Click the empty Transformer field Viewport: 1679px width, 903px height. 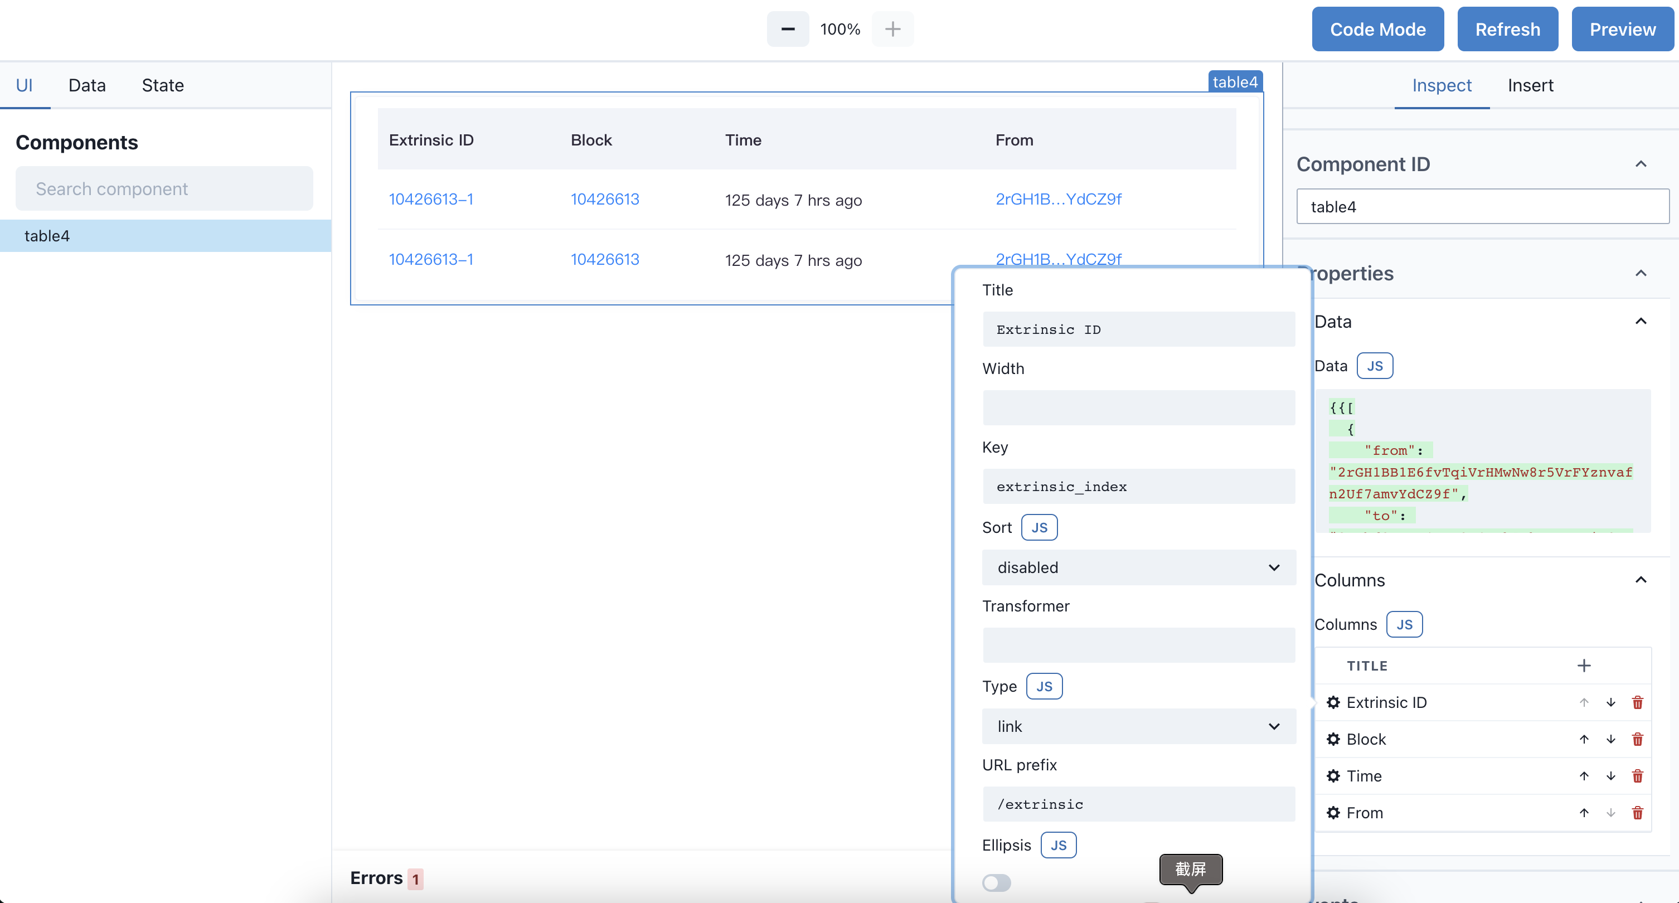pyautogui.click(x=1139, y=645)
